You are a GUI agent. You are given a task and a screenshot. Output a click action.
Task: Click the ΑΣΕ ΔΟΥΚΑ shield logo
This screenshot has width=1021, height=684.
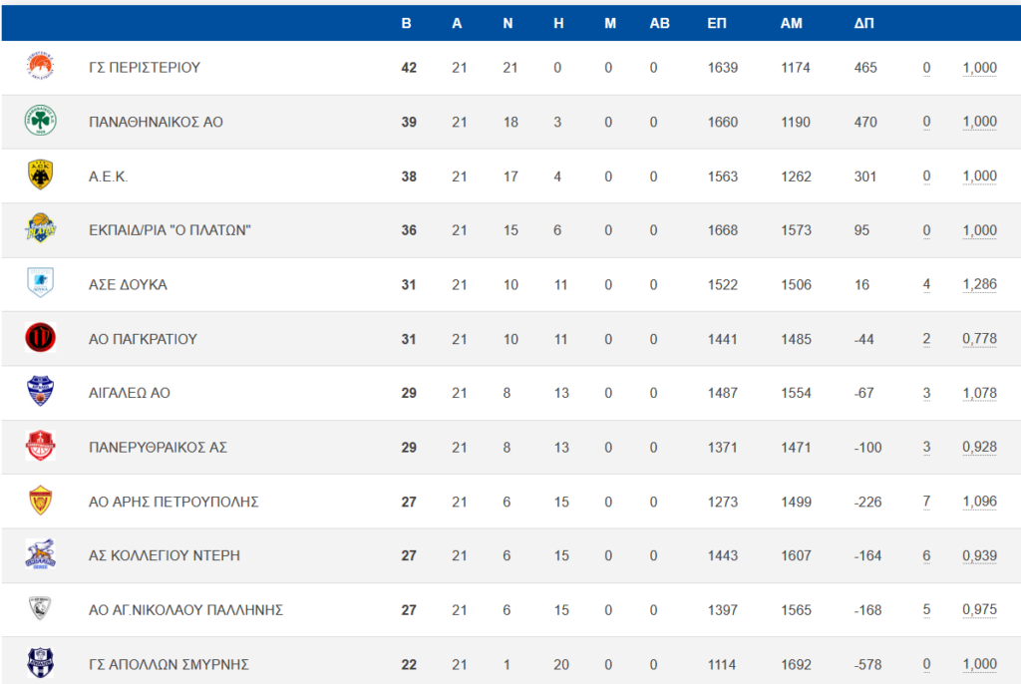(x=40, y=283)
